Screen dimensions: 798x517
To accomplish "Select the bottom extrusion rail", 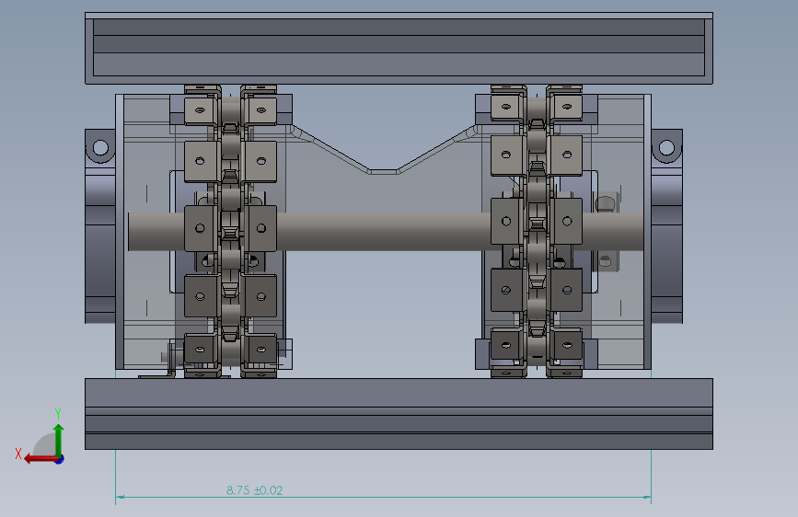I will click(399, 414).
